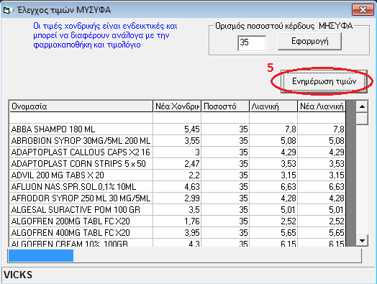Click the Ενημέρωση τιμών button

click(x=324, y=81)
